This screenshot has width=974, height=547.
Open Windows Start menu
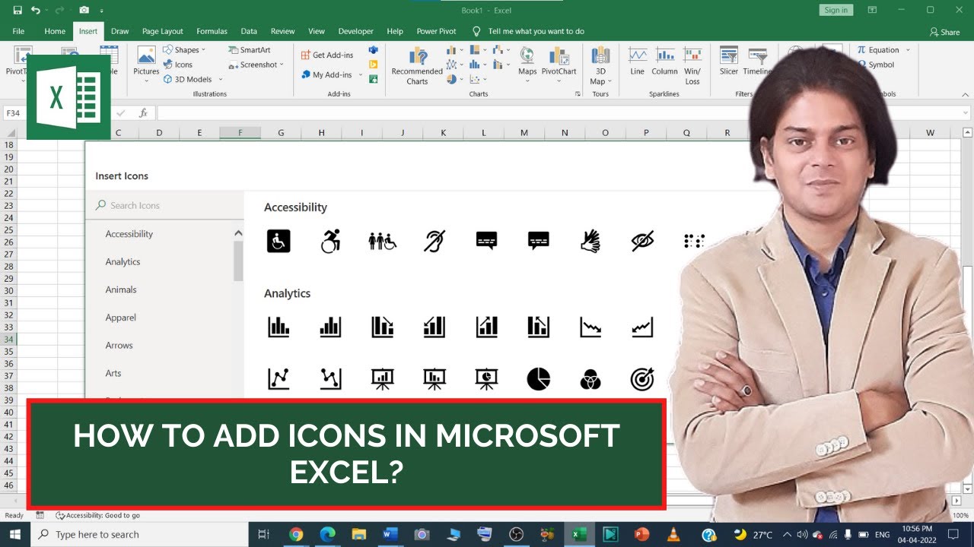point(15,534)
